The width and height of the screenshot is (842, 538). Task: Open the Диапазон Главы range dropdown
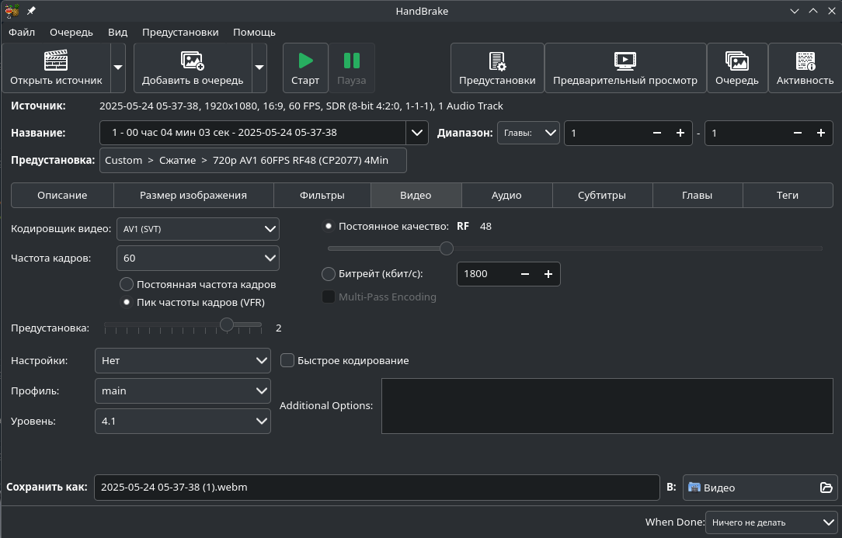[528, 133]
